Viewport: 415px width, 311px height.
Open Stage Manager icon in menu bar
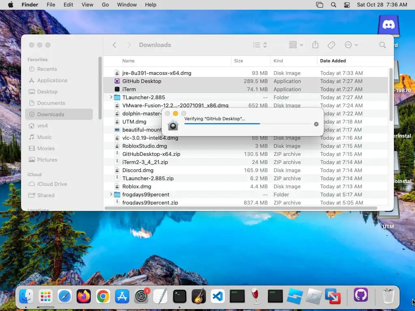tap(319, 5)
